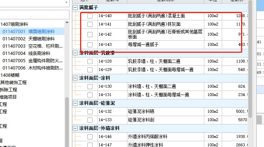Check the box for quota 14-142

(x=90, y=35)
